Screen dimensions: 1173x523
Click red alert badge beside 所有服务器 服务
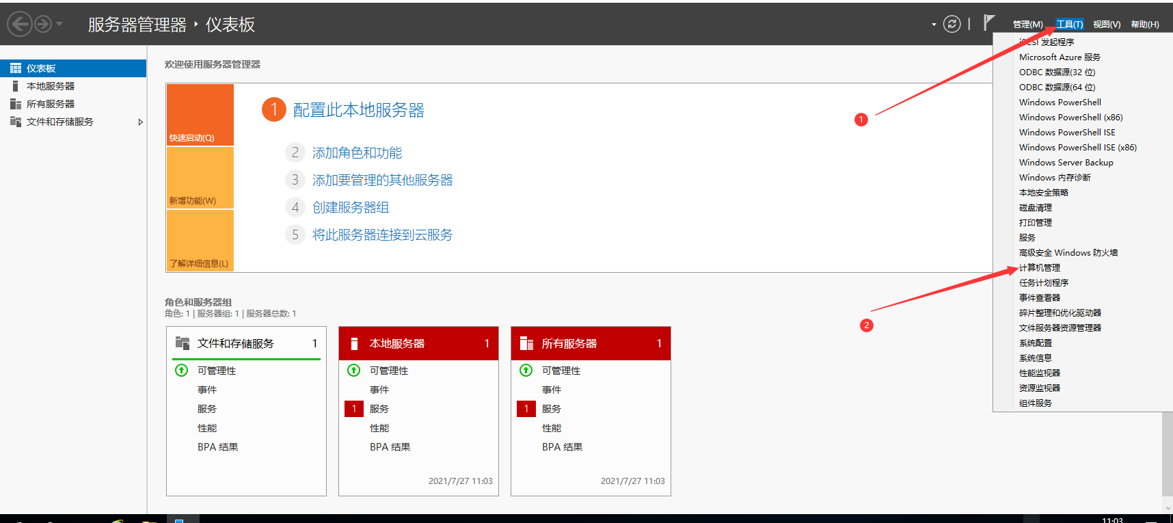(526, 409)
